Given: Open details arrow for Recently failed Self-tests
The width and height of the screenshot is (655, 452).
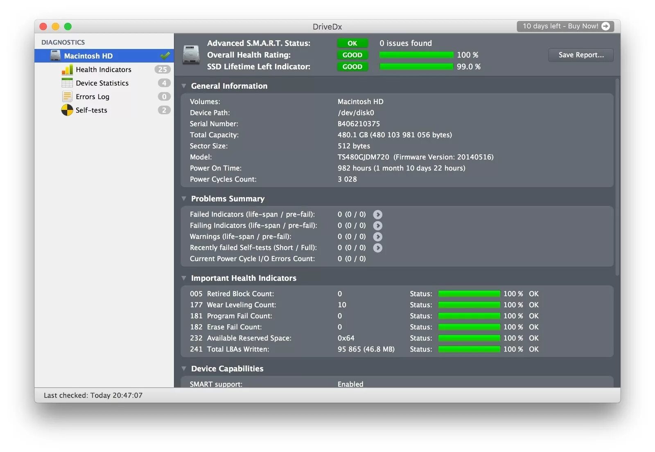Looking at the screenshot, I should coord(378,248).
